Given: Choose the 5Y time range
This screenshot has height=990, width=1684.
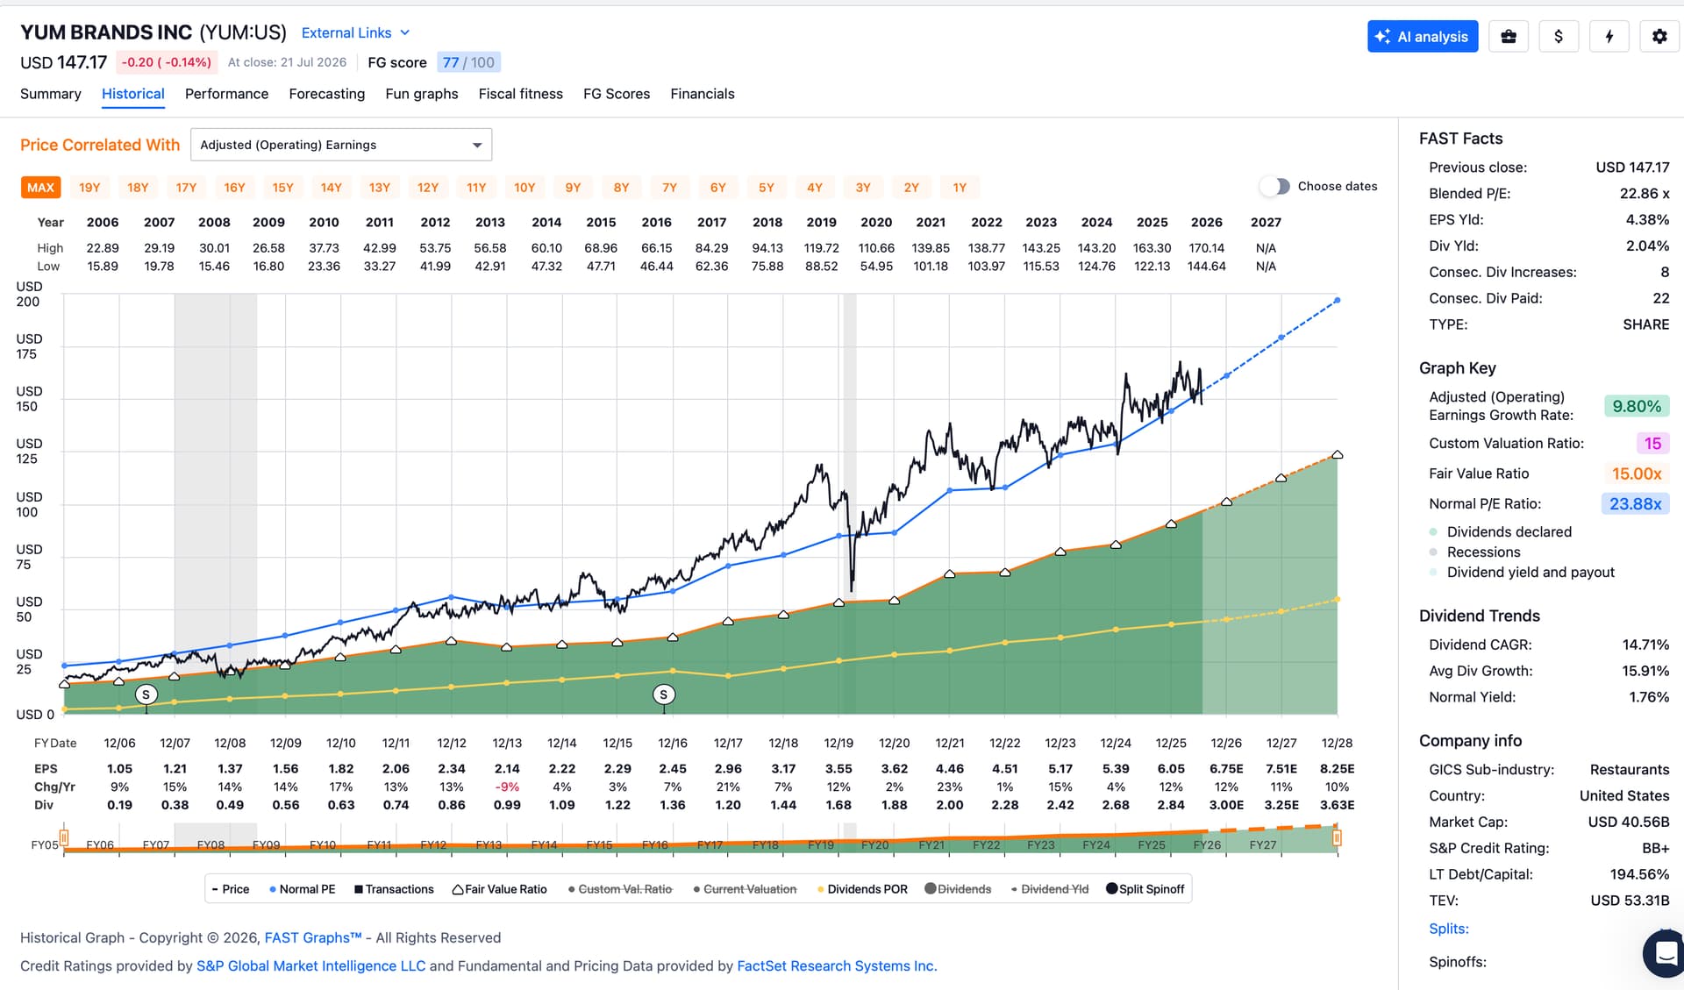Looking at the screenshot, I should click(767, 188).
